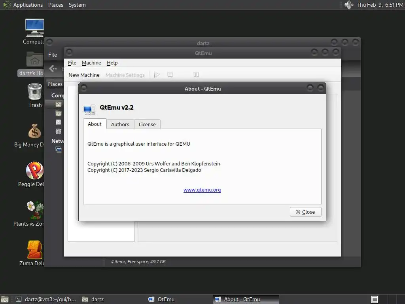This screenshot has height=304, width=405.
Task: Click the back arrow in dartz window
Action: [53, 68]
